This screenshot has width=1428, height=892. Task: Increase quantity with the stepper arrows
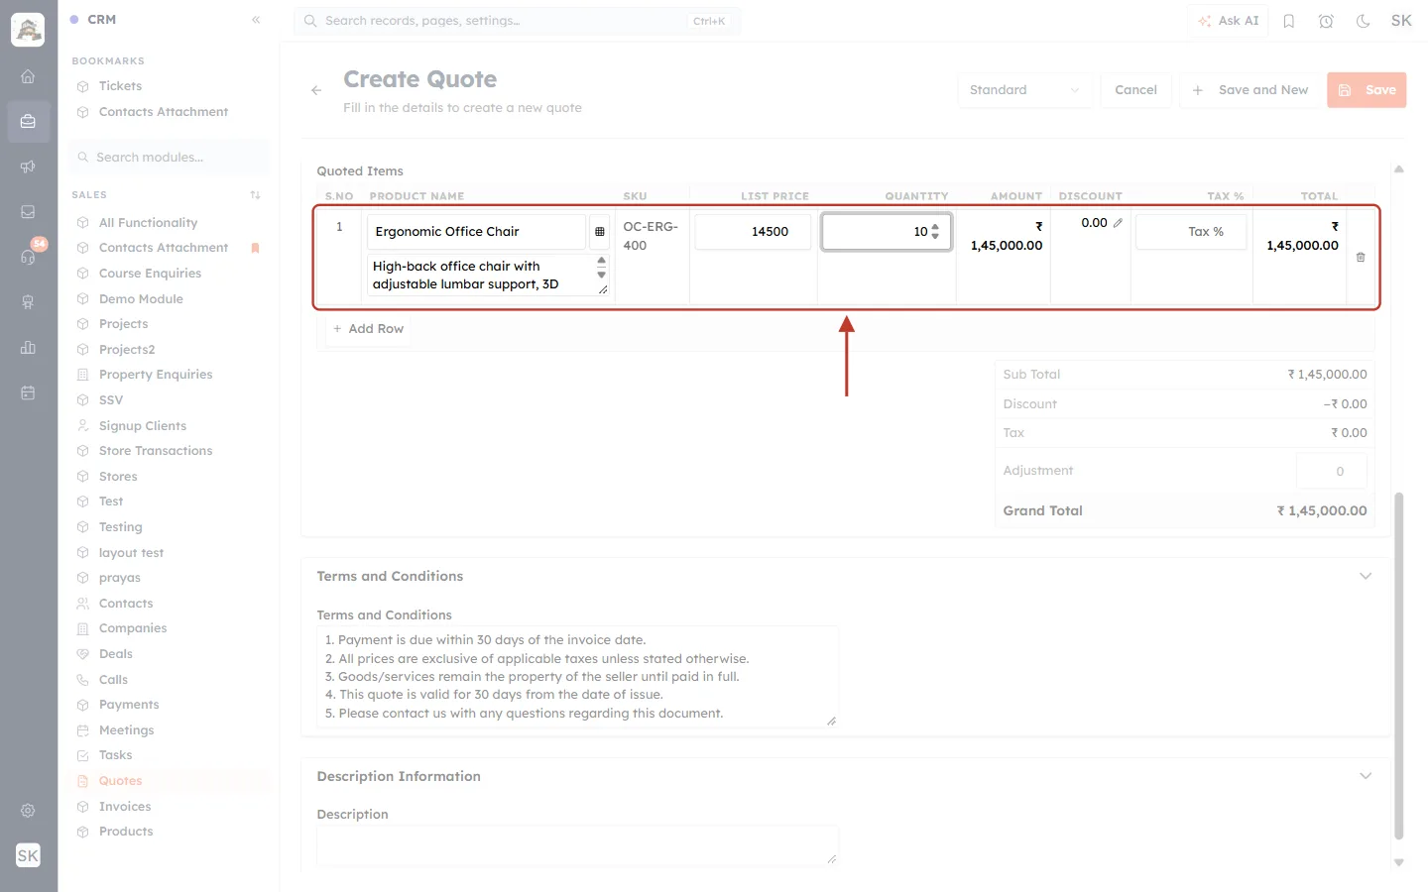pos(935,227)
